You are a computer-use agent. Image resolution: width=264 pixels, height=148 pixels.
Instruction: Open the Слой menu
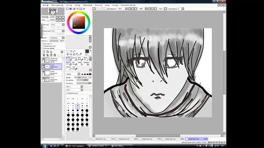(x=77, y=5)
